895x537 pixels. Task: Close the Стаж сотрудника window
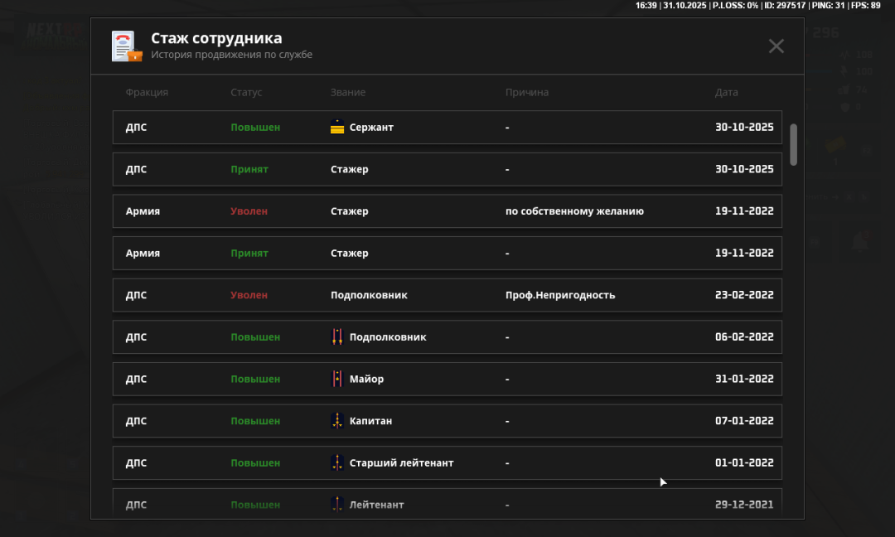click(776, 46)
